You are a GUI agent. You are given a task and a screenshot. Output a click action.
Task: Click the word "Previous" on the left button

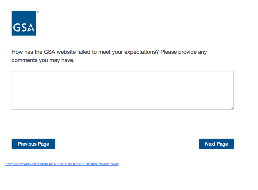[27, 144]
